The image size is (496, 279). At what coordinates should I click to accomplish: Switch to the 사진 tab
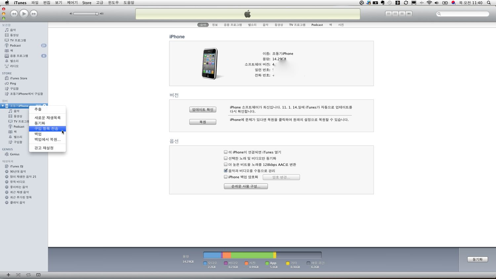[341, 25]
